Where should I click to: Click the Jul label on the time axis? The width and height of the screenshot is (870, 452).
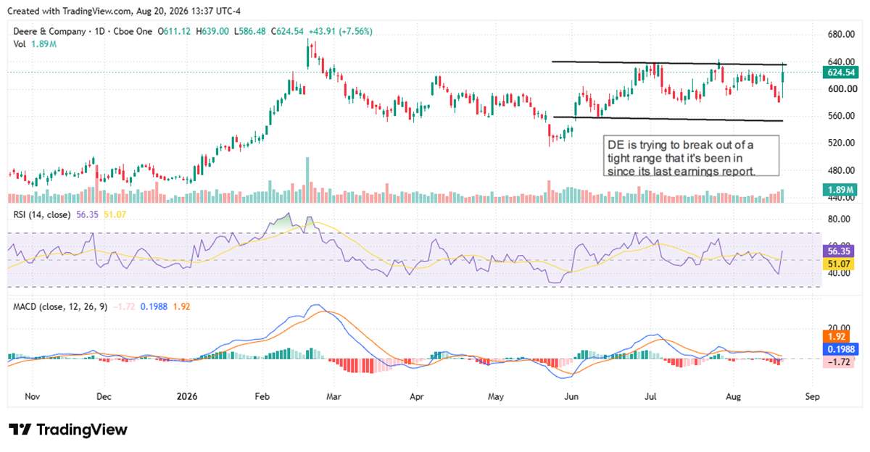tap(650, 397)
